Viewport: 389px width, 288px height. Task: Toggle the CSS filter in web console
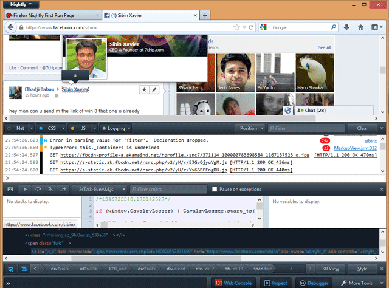(x=48, y=128)
